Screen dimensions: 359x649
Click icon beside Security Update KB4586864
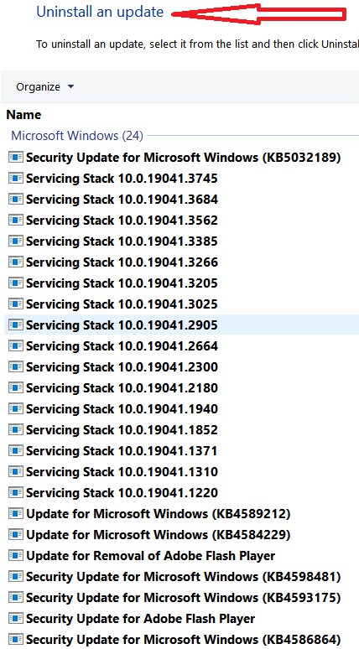[x=16, y=639]
